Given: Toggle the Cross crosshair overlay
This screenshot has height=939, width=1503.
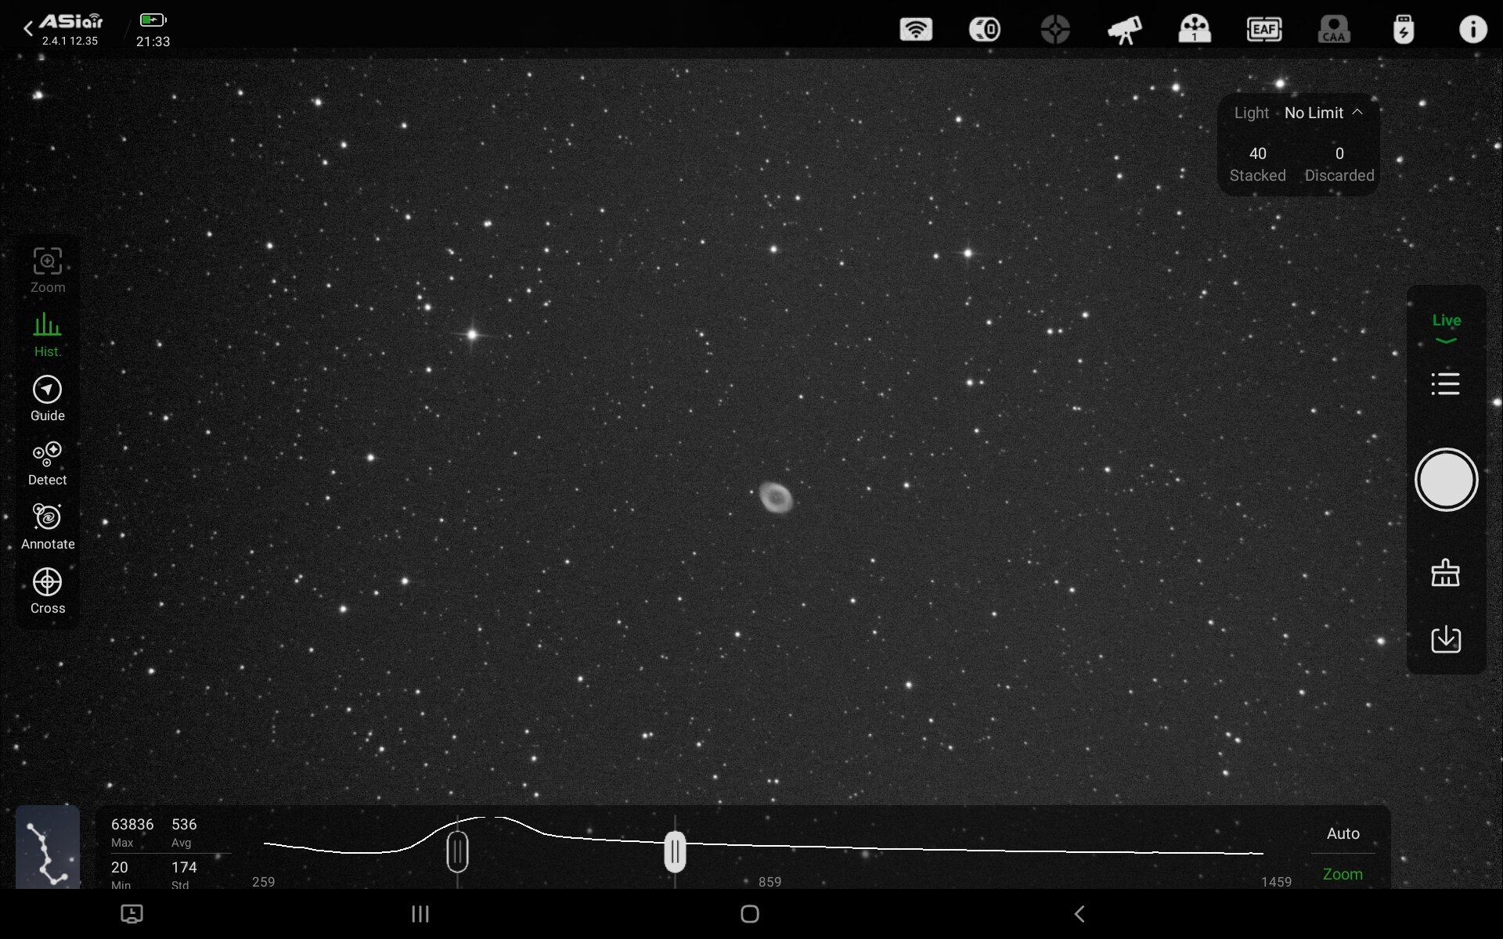Looking at the screenshot, I should click(47, 591).
